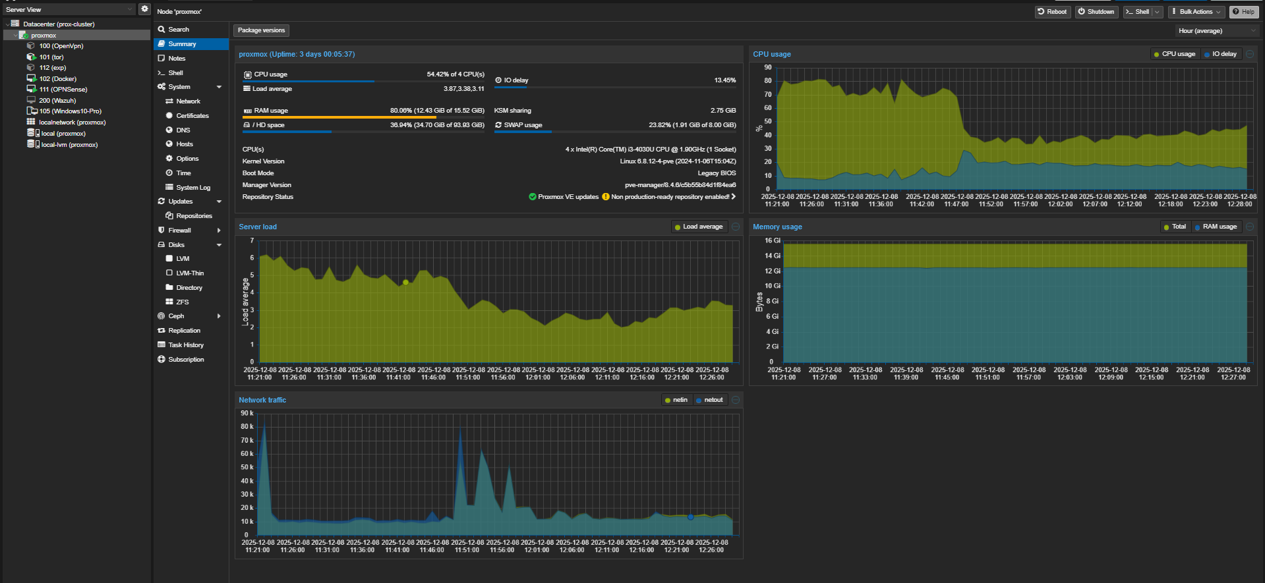Click the Server View settings gear icon
Viewport: 1265px width, 583px height.
pyautogui.click(x=144, y=9)
